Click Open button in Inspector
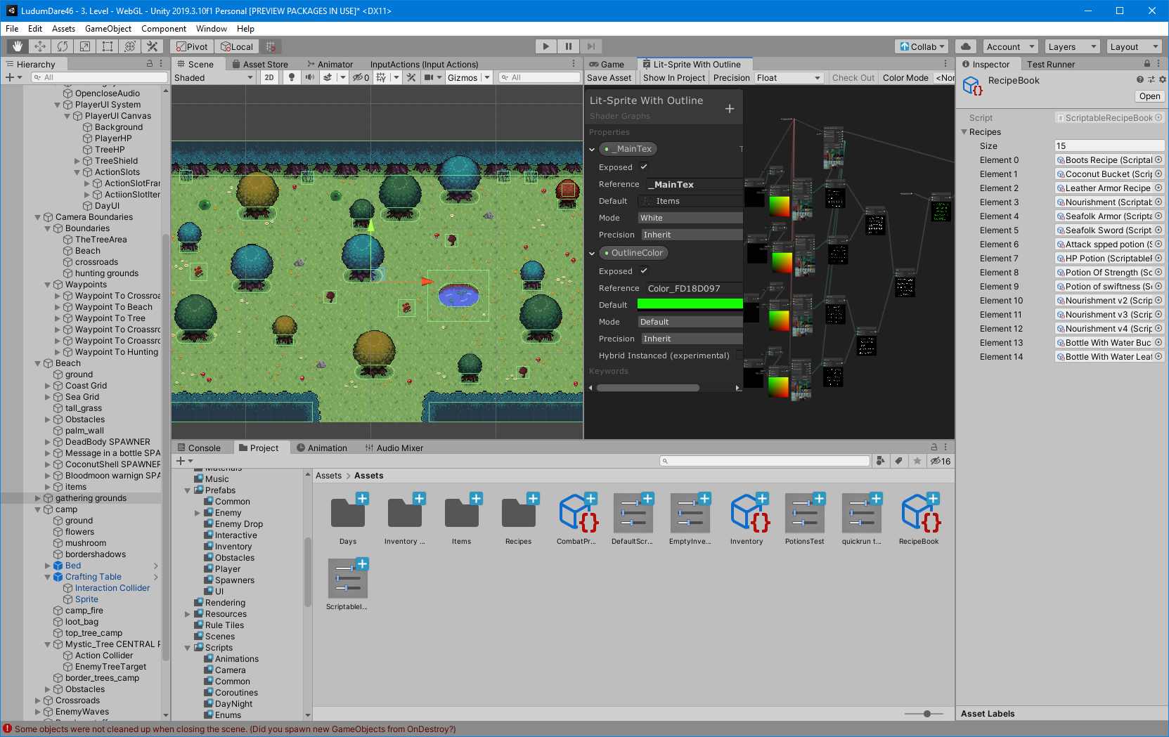 (x=1149, y=96)
